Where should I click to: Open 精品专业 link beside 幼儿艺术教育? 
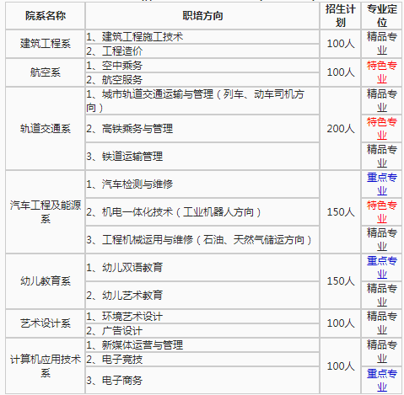(x=381, y=295)
